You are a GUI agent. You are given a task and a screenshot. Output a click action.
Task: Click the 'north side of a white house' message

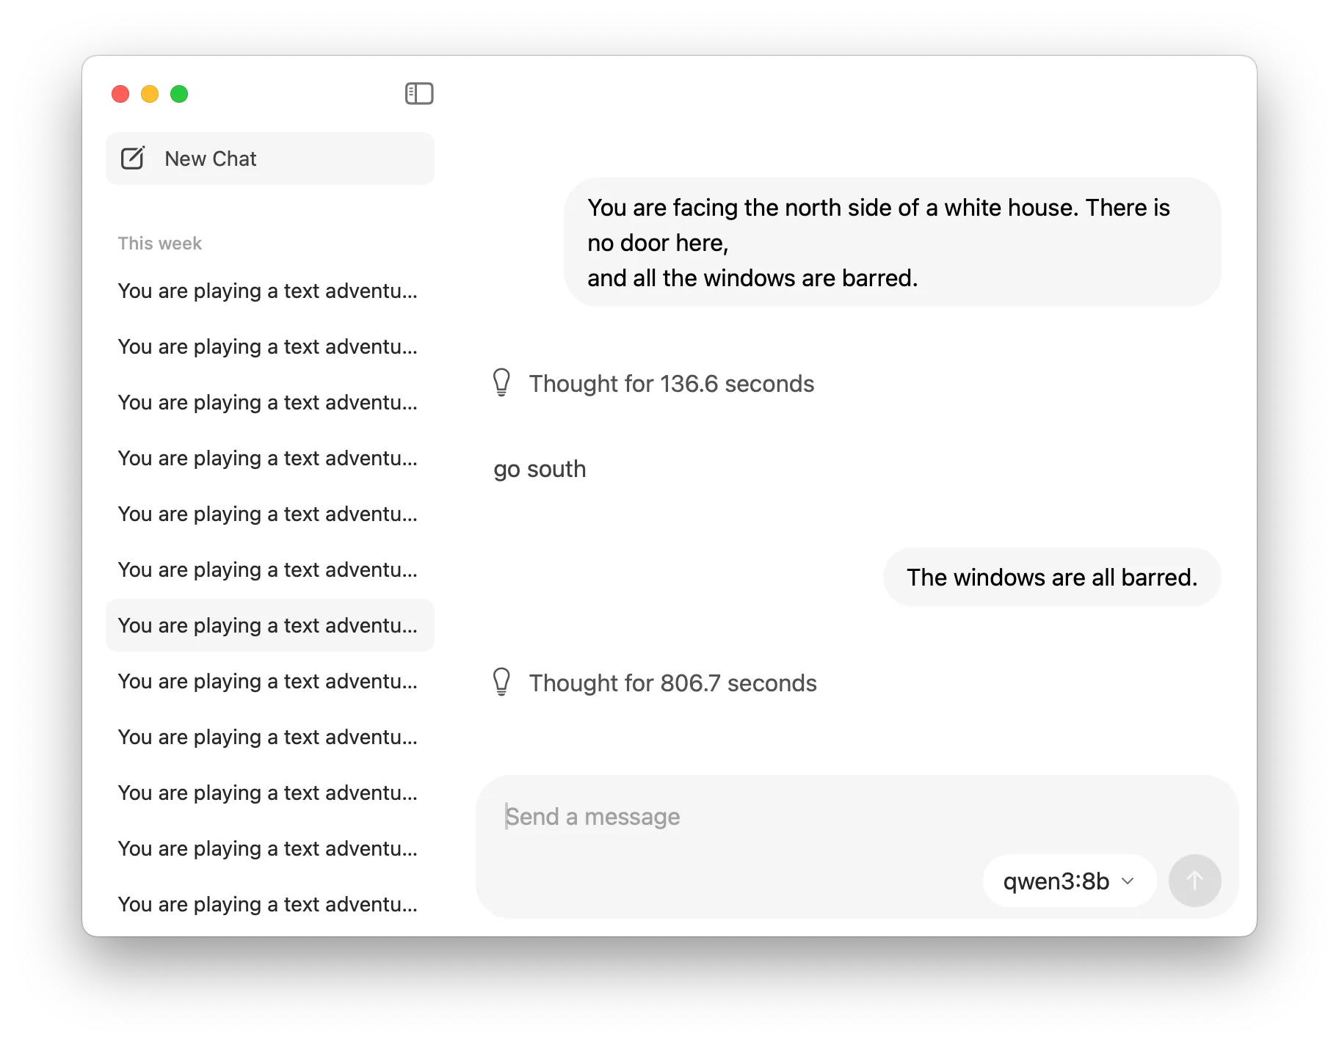pos(891,242)
